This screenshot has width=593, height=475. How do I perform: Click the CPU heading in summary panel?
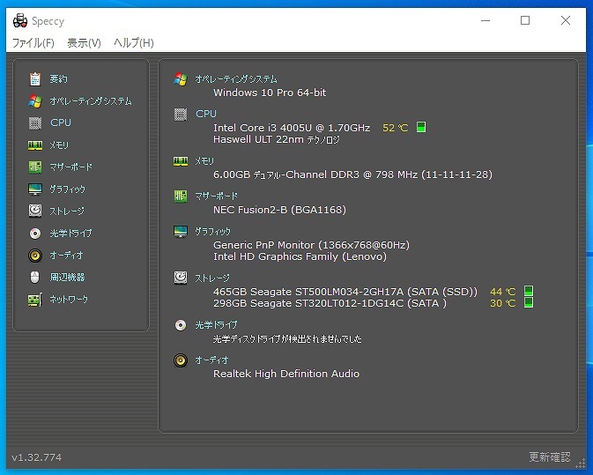click(x=206, y=114)
